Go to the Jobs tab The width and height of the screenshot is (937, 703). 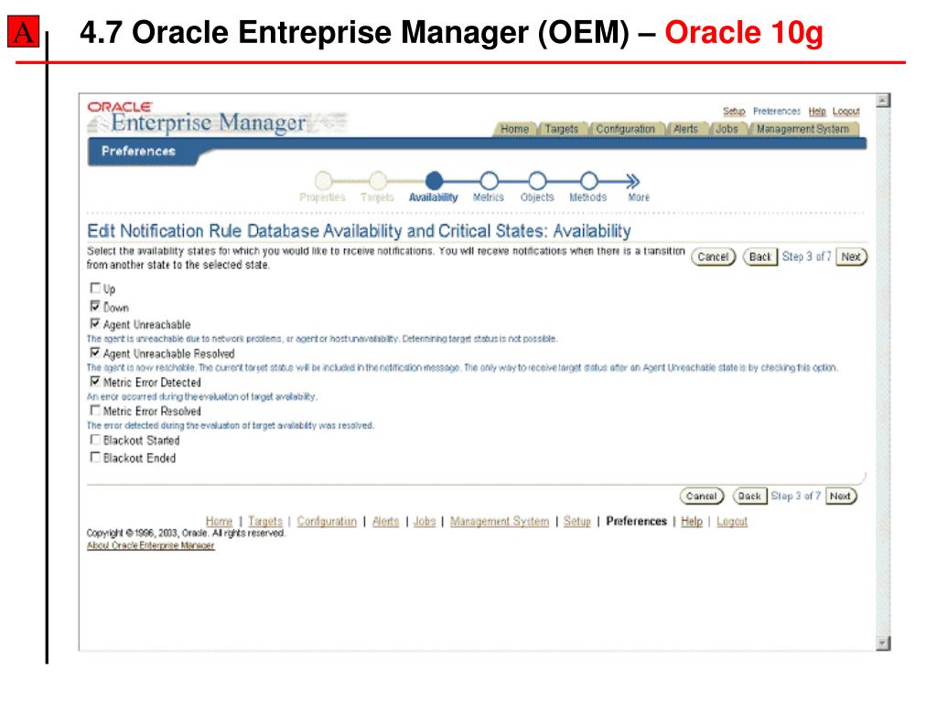pos(727,129)
